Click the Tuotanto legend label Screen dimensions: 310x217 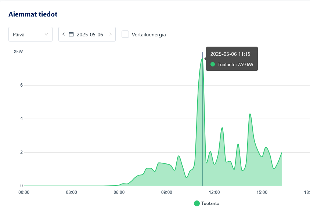210,203
